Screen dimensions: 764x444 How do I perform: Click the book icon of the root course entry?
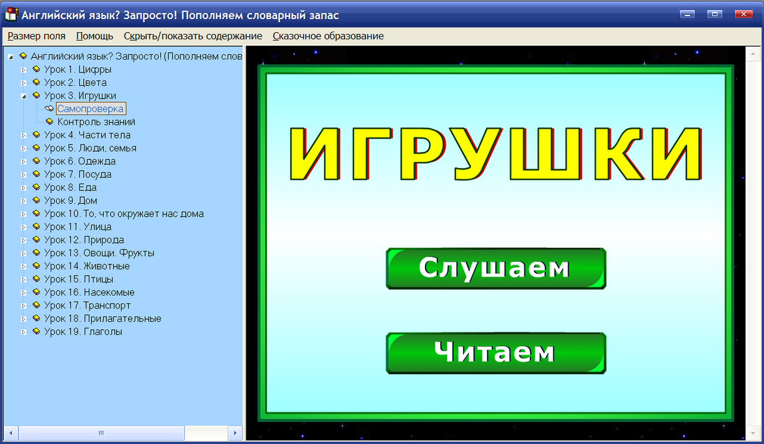pyautogui.click(x=23, y=56)
